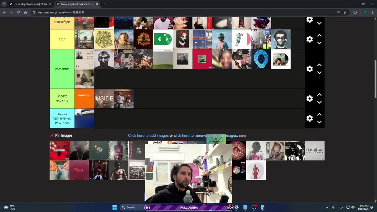The width and height of the screenshot is (377, 212).
Task: Close the TikTok tab
Action: [x=50, y=4]
